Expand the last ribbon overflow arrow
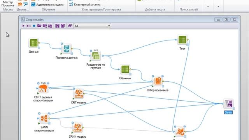The height and width of the screenshot is (140, 249). pyautogui.click(x=218, y=6)
